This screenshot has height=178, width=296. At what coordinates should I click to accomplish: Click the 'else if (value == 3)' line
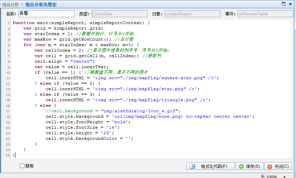[x=68, y=94]
